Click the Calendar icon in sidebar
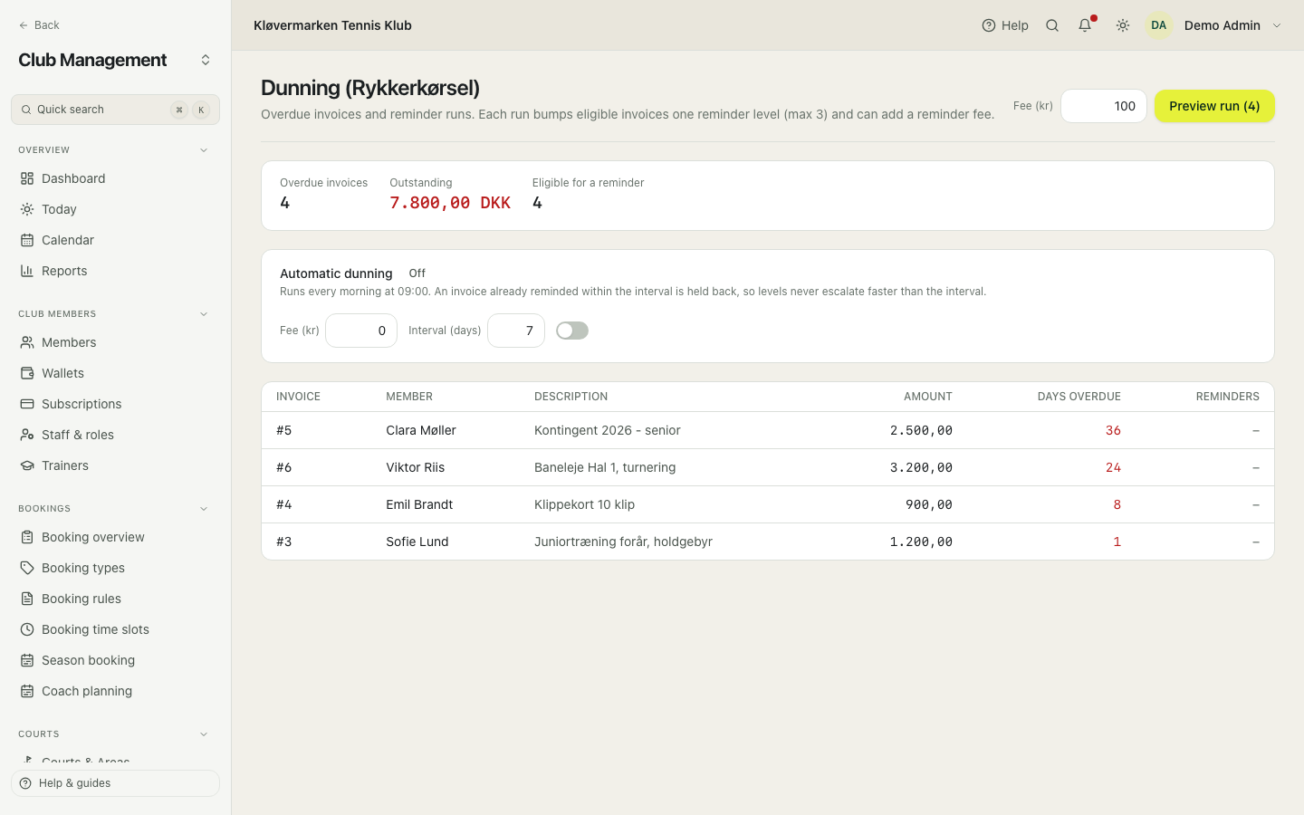The width and height of the screenshot is (1304, 815). (x=27, y=240)
